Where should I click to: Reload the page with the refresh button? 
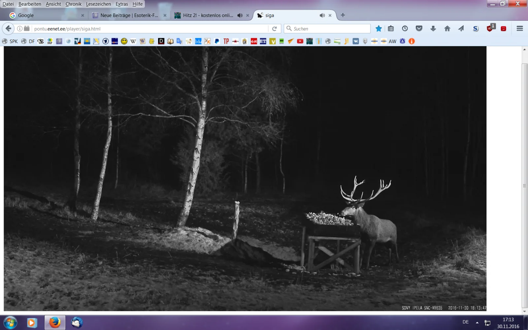(x=274, y=29)
